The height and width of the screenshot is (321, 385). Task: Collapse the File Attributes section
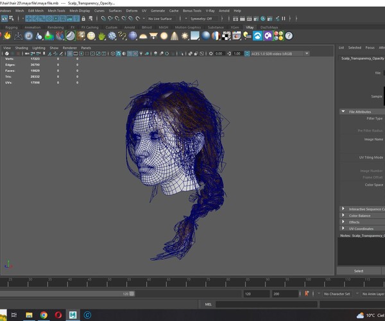(343, 112)
